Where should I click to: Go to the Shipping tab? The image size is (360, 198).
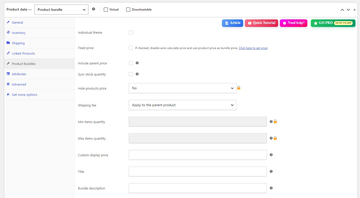click(x=39, y=43)
